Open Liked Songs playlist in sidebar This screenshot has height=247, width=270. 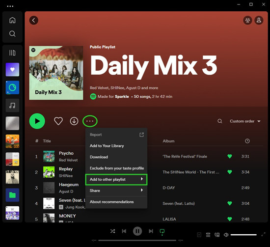(x=12, y=70)
